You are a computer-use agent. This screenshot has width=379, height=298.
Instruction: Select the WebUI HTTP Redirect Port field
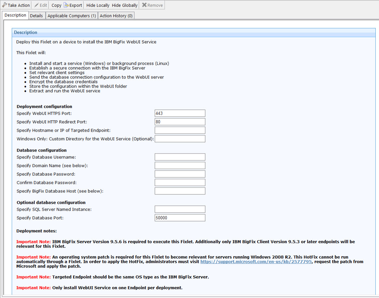tap(180, 122)
